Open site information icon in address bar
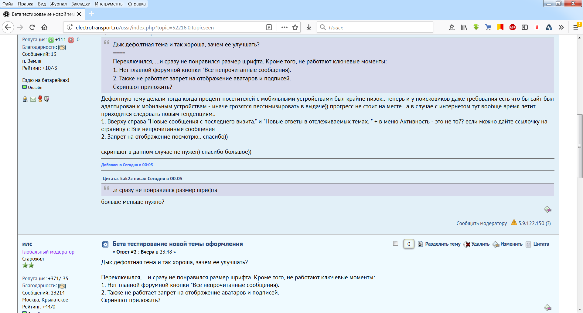This screenshot has width=583, height=313. coord(70,27)
